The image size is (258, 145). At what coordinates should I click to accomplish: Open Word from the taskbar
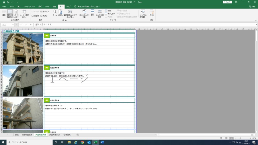(x=102, y=142)
